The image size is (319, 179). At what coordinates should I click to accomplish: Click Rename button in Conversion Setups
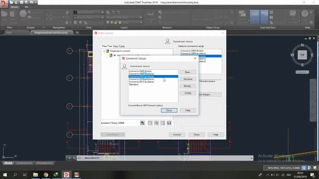pos(188,79)
